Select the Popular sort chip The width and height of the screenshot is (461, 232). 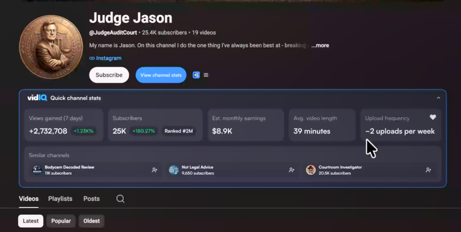[x=61, y=221]
